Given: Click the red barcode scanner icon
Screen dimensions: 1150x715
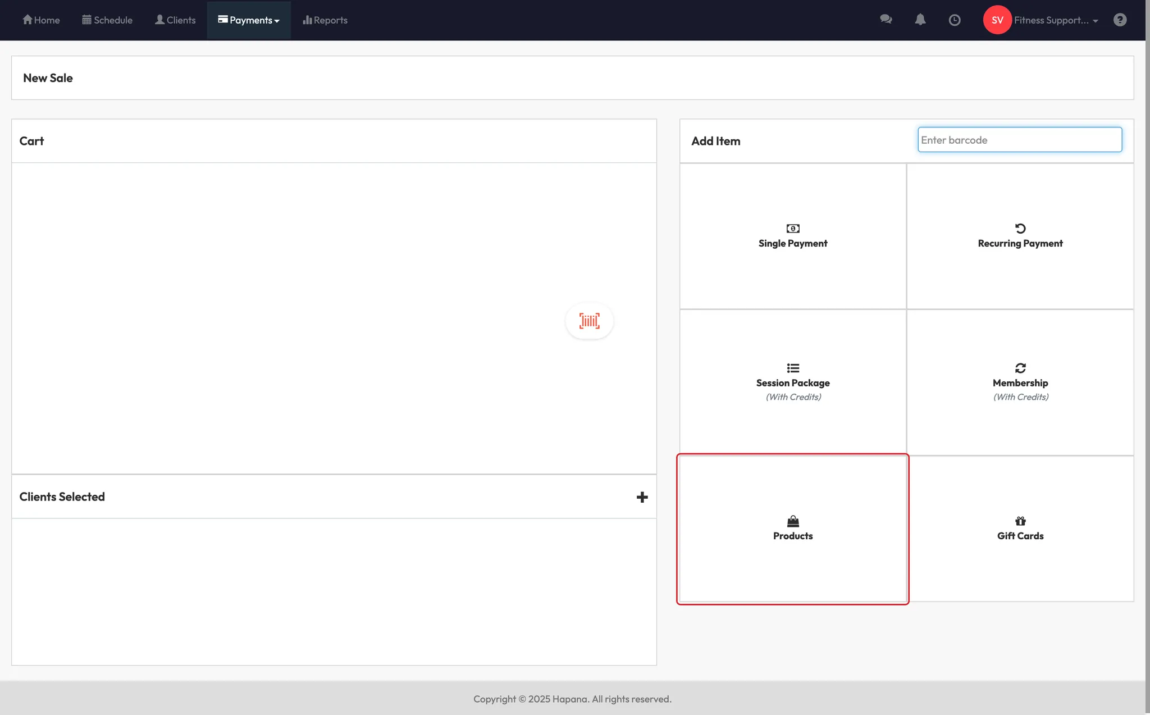Looking at the screenshot, I should click(x=589, y=321).
